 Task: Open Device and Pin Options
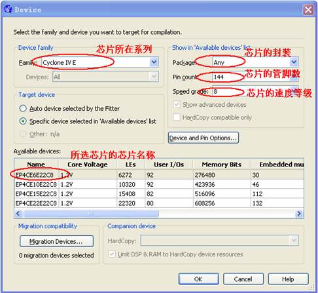tap(203, 138)
